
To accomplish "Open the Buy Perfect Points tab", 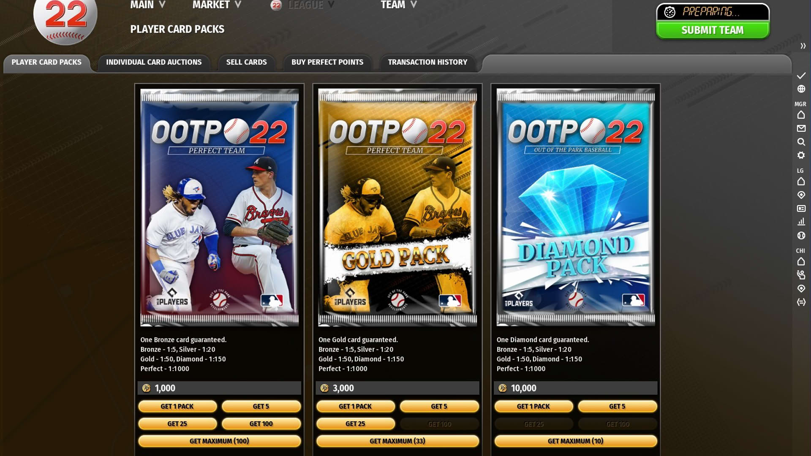I will 327,62.
